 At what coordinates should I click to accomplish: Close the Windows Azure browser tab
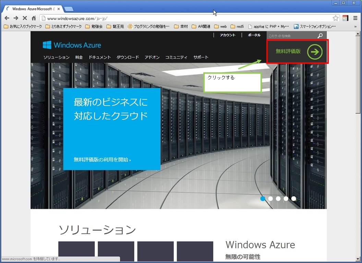[59, 9]
